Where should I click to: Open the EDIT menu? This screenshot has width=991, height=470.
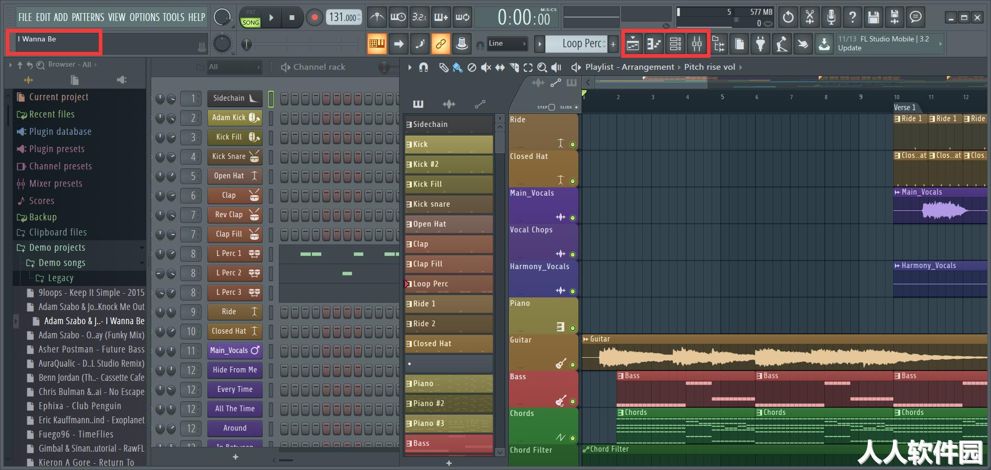[43, 17]
